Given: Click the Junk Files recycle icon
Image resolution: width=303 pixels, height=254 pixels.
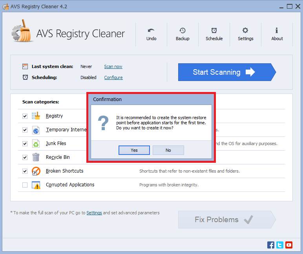Looking at the screenshot, I should click(36, 144).
